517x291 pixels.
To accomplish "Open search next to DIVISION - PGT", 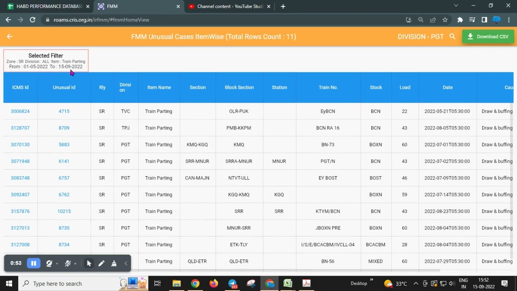I will click(452, 36).
